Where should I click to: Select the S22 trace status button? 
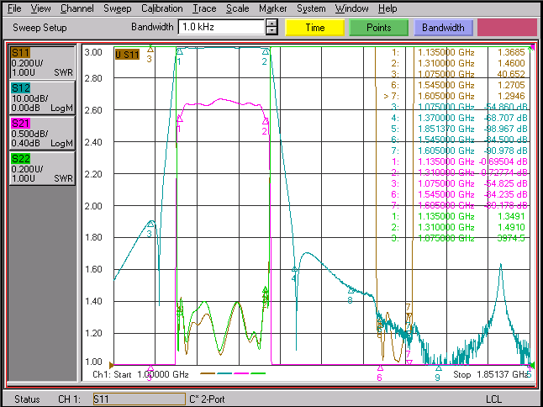tap(42, 169)
